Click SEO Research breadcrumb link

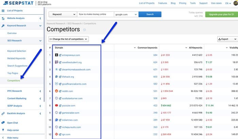coord(74,24)
